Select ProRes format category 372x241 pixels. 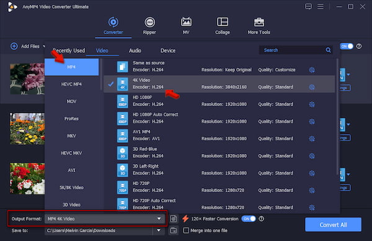tap(72, 119)
